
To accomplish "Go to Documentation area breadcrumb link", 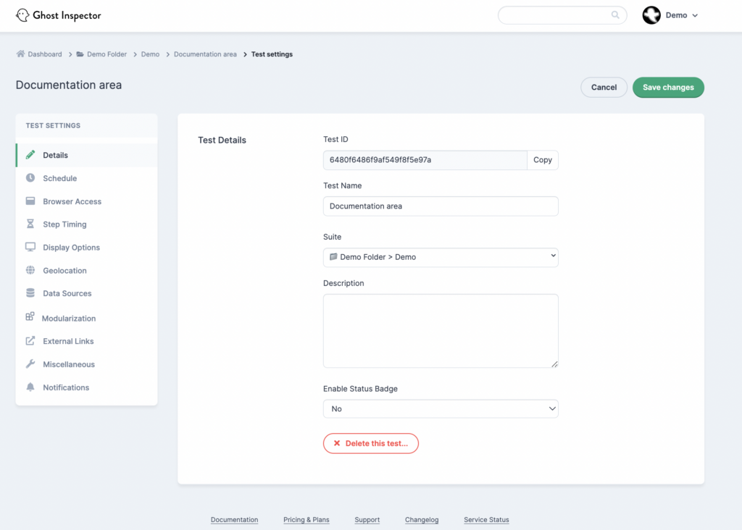I will tap(205, 54).
